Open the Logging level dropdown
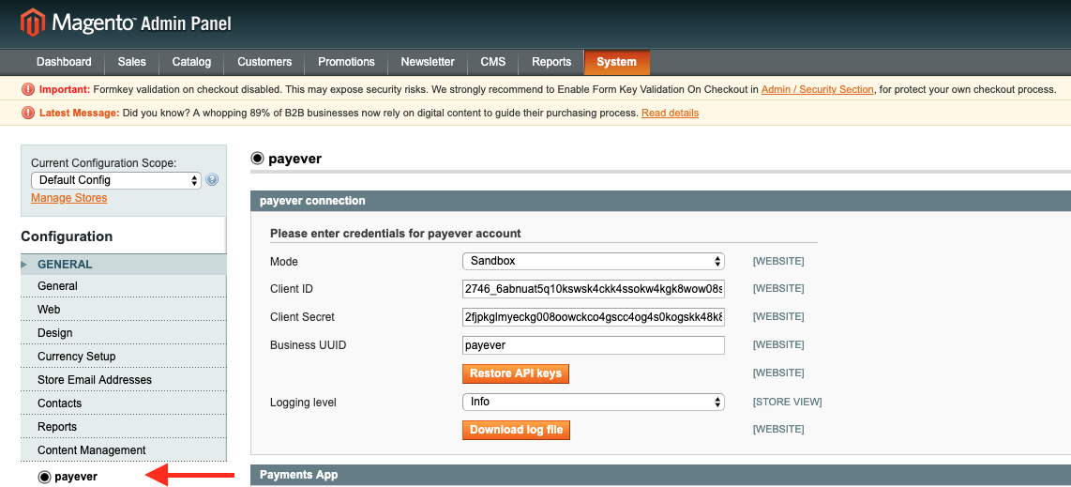 pyautogui.click(x=593, y=402)
